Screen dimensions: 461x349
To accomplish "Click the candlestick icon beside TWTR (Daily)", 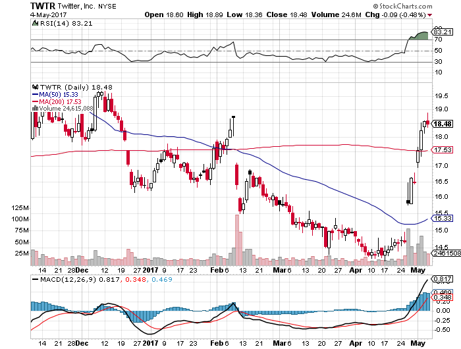I will [x=36, y=87].
